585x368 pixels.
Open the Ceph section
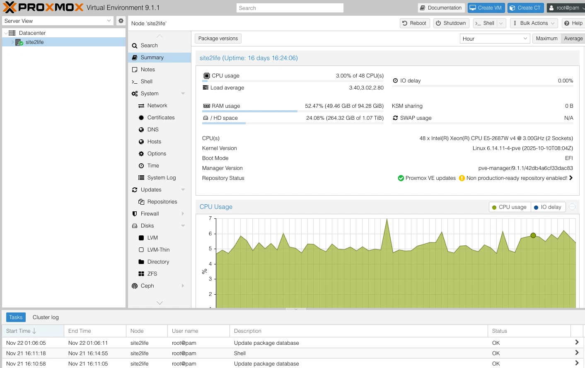[x=147, y=286]
